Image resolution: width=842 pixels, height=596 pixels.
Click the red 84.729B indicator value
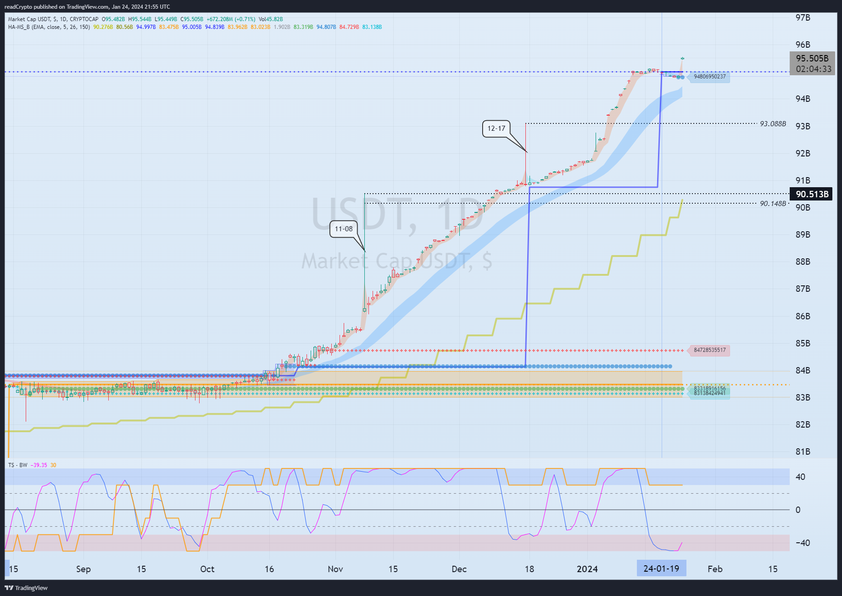[x=349, y=27]
